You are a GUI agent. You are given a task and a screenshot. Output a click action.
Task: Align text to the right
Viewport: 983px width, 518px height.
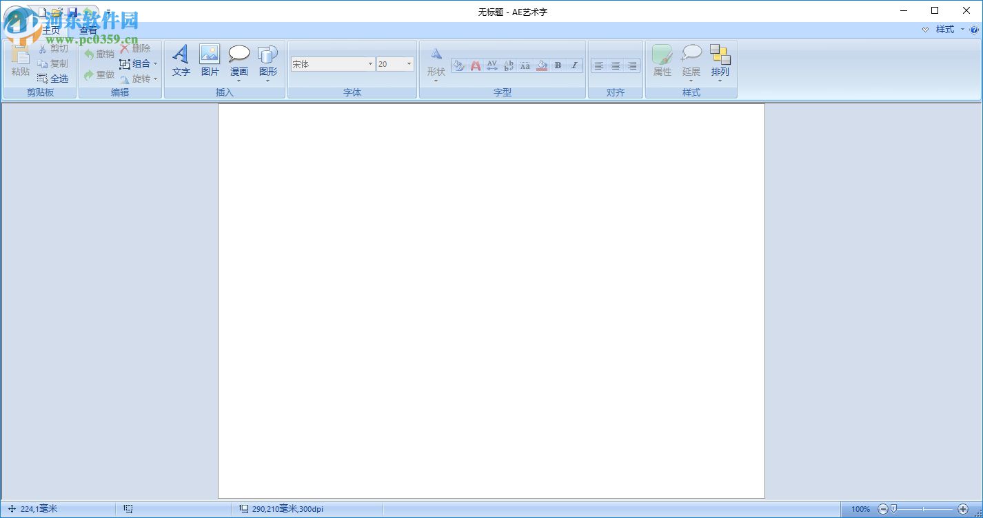(632, 66)
